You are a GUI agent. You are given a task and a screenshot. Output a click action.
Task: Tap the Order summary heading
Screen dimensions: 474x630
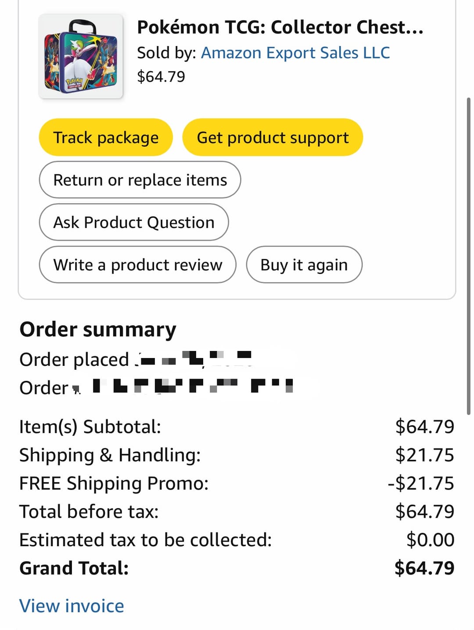(98, 329)
